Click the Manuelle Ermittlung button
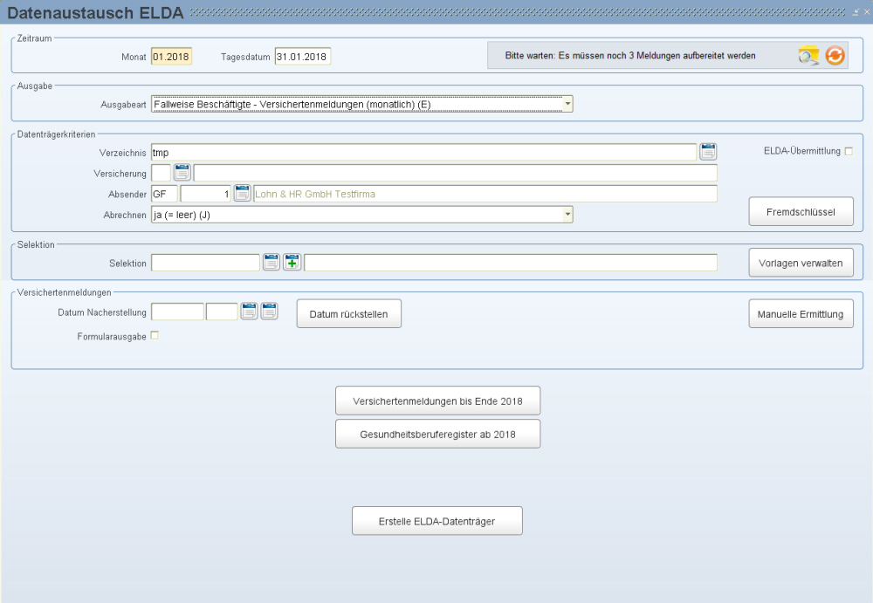The height and width of the screenshot is (603, 873). (x=801, y=314)
